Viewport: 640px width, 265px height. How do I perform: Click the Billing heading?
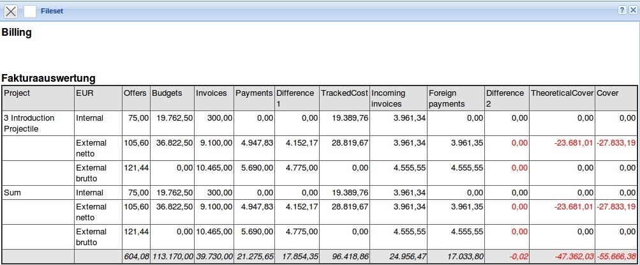tap(17, 33)
